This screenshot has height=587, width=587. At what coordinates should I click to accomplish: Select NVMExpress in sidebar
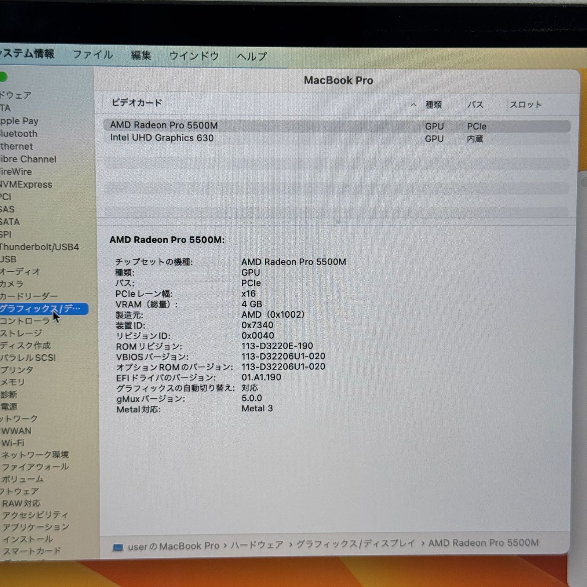(x=26, y=185)
